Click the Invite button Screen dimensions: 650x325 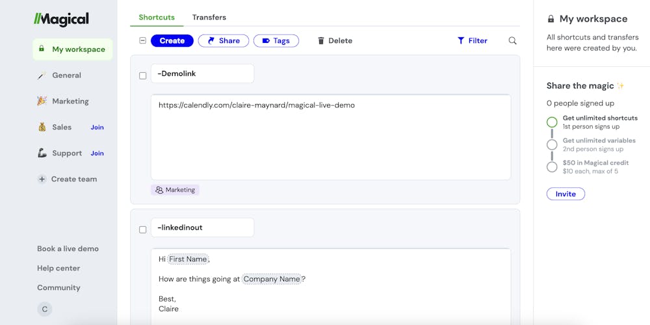tap(565, 194)
